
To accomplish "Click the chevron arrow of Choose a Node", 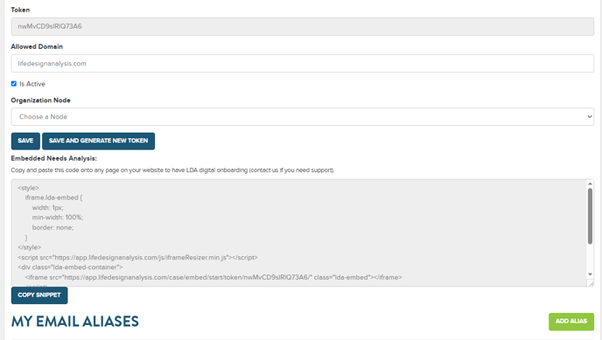I will pyautogui.click(x=590, y=116).
